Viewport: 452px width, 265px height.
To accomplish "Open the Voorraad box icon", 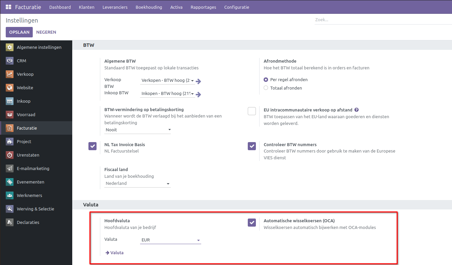I will coord(10,115).
